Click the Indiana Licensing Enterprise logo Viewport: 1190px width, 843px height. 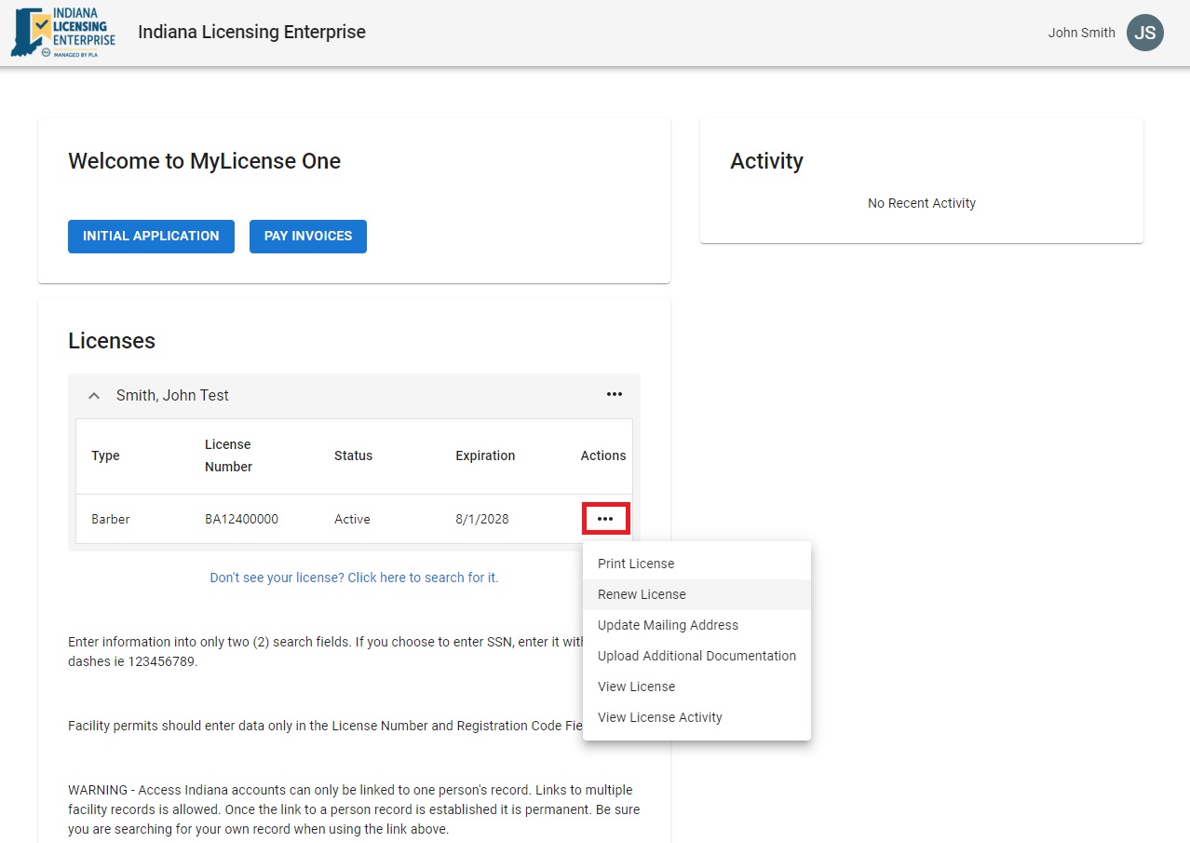click(63, 33)
